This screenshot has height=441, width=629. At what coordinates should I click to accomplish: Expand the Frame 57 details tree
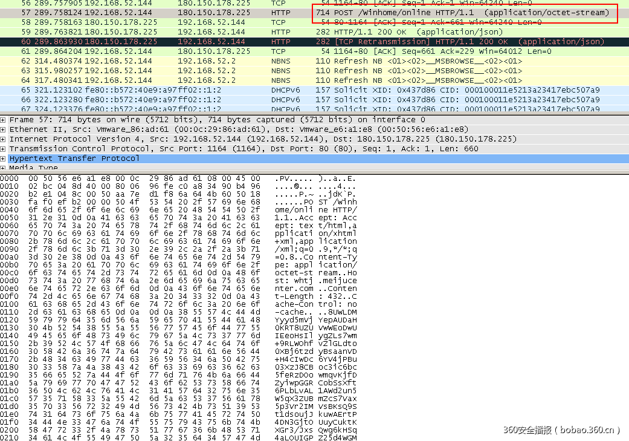pos(4,120)
